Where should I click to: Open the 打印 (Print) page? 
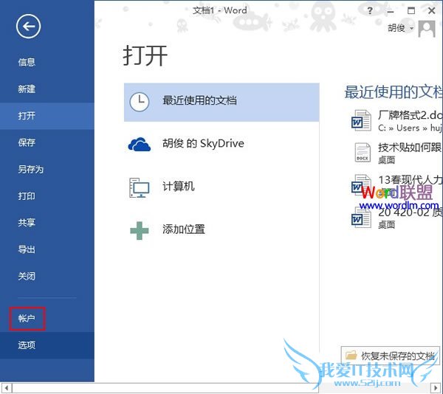(47, 196)
